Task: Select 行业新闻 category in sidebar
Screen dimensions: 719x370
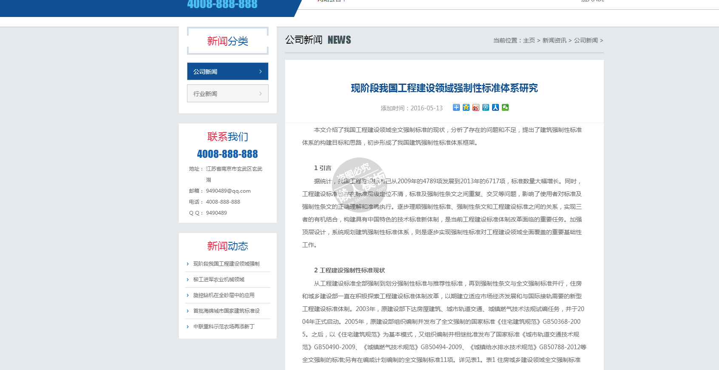Action: [206, 94]
